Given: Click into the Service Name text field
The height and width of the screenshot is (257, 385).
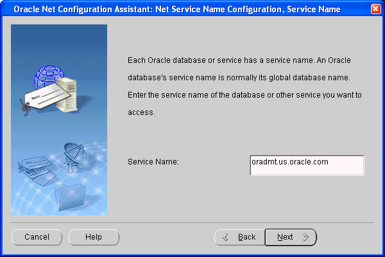Looking at the screenshot, I should coord(307,165).
